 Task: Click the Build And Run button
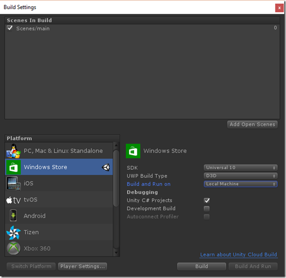pyautogui.click(x=253, y=267)
